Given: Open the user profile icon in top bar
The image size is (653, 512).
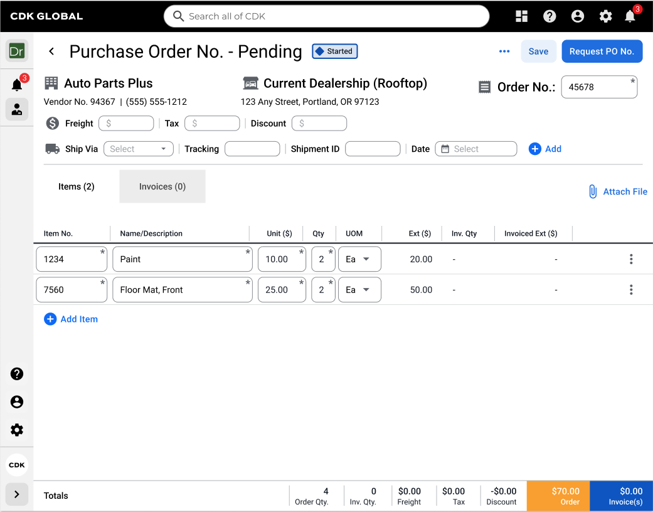Looking at the screenshot, I should point(578,16).
